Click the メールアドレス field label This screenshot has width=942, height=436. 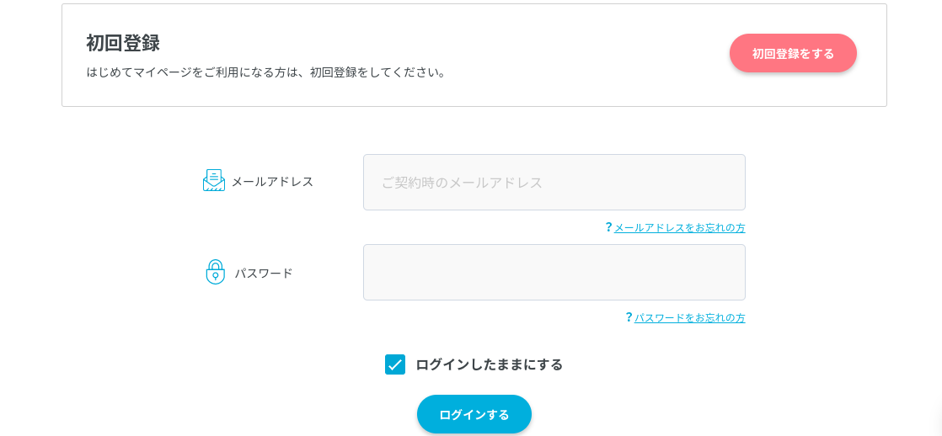coord(272,181)
